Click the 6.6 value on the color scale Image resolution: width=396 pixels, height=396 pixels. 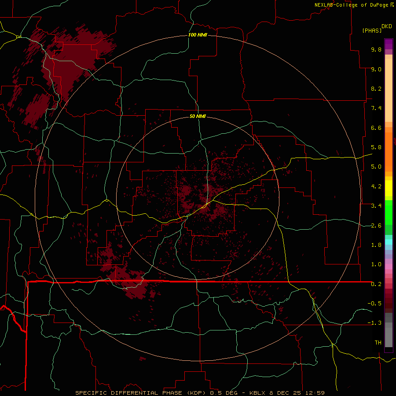point(376,128)
